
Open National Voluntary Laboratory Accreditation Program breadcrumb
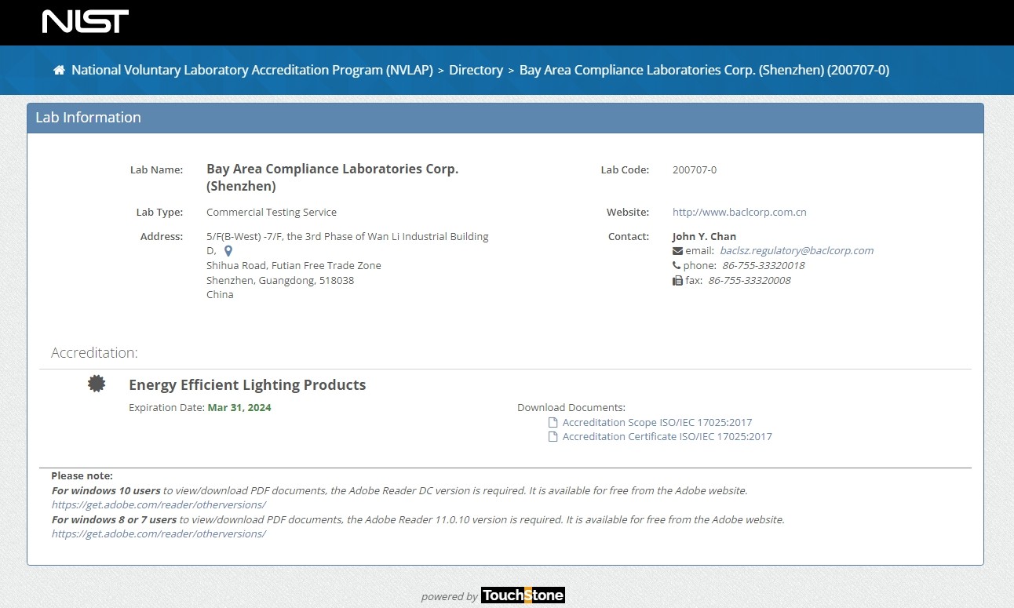(x=252, y=70)
